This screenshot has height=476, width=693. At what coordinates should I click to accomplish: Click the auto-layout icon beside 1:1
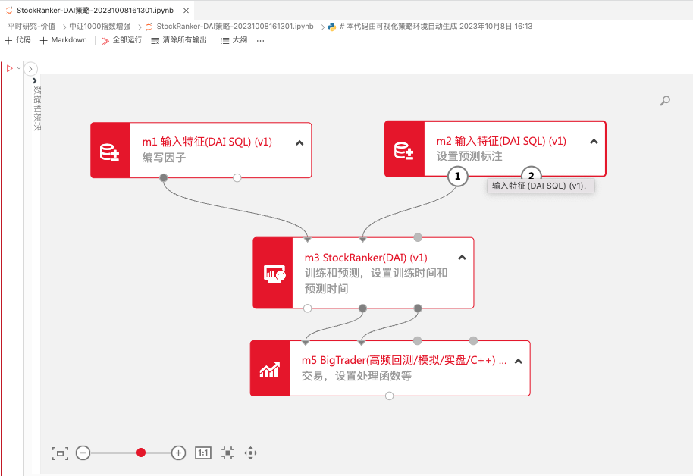pyautogui.click(x=227, y=453)
